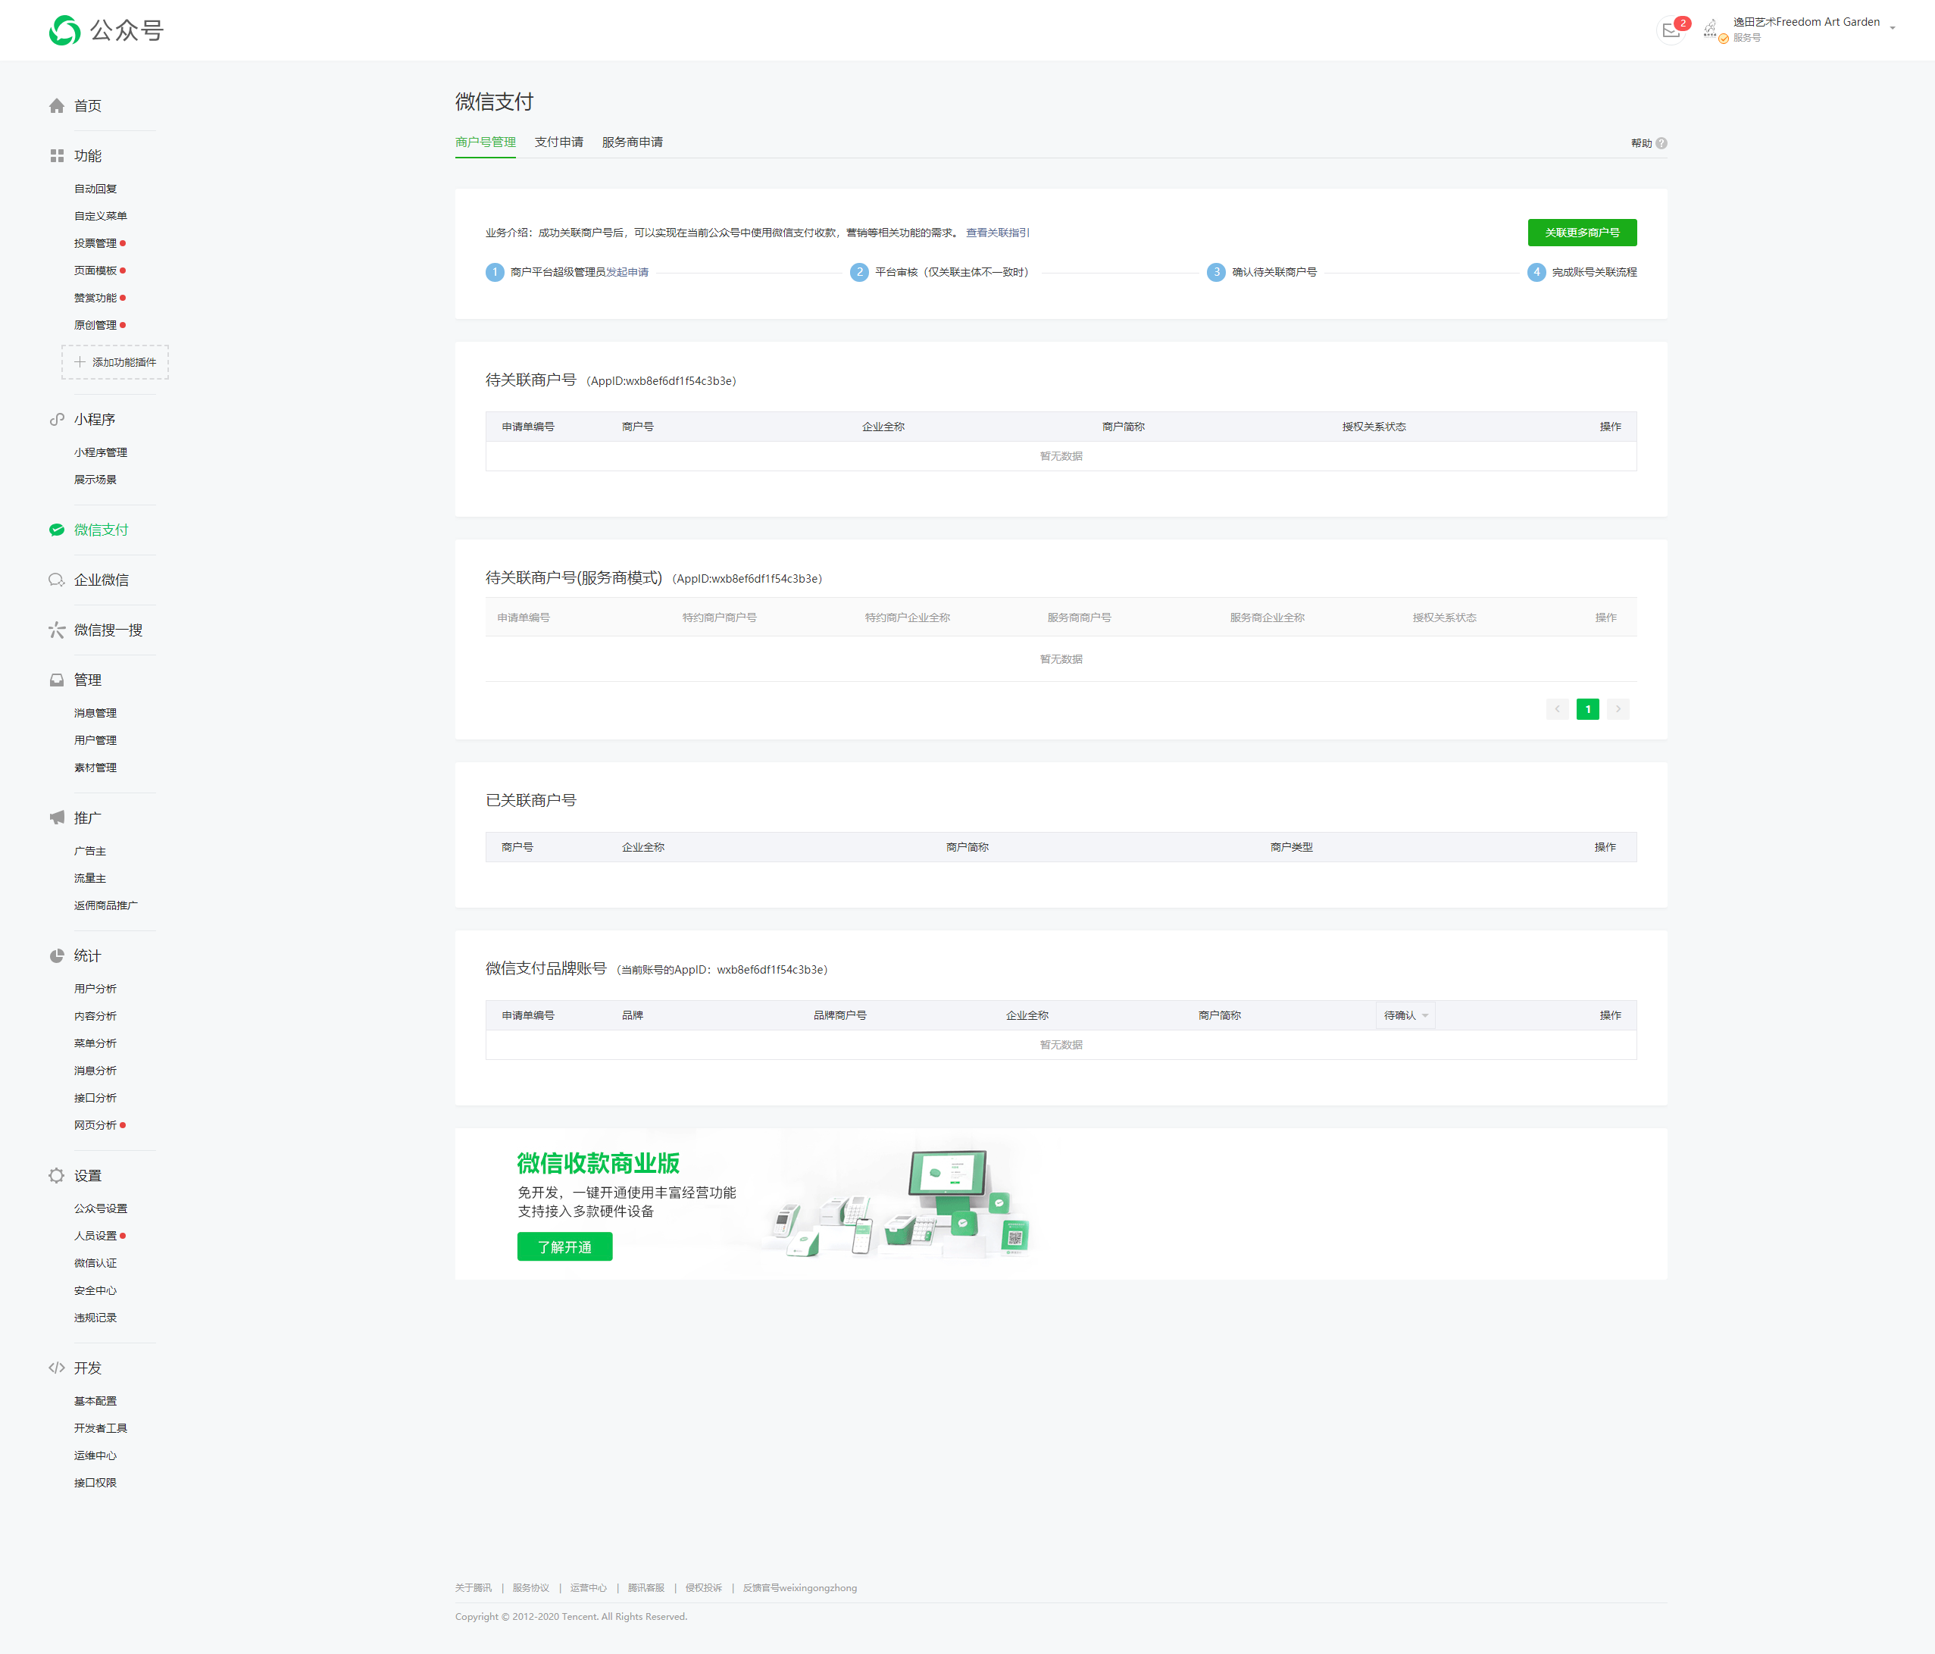Click the 关联更多商户号 button

click(x=1582, y=233)
